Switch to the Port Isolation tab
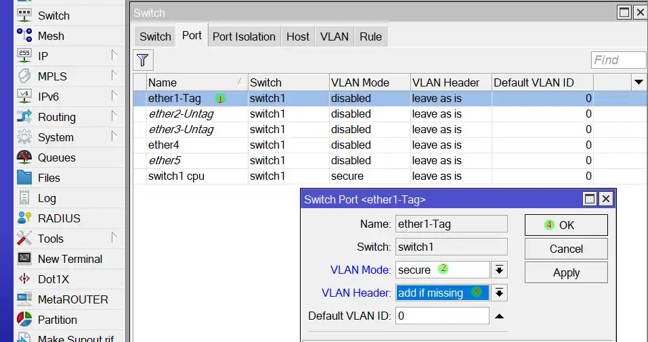648x342 pixels. coord(244,36)
